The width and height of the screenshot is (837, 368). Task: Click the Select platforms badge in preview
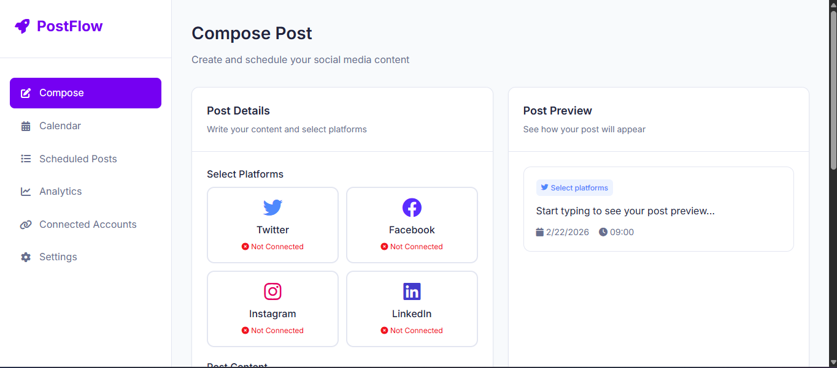(574, 187)
